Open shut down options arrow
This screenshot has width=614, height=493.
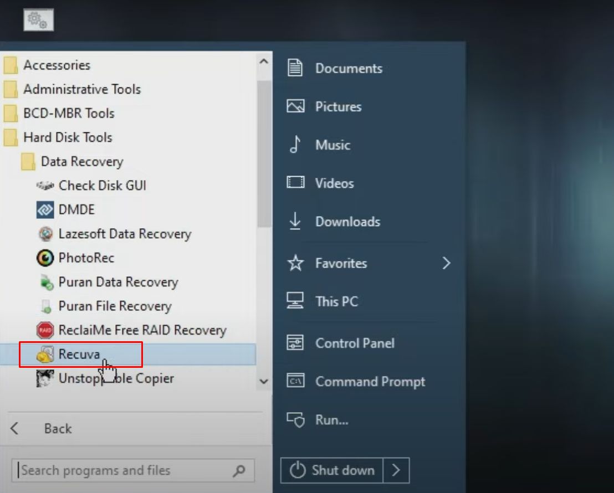pos(397,470)
